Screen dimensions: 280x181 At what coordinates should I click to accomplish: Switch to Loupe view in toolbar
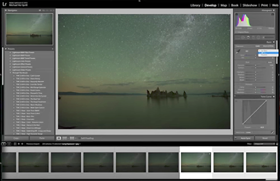[59, 138]
